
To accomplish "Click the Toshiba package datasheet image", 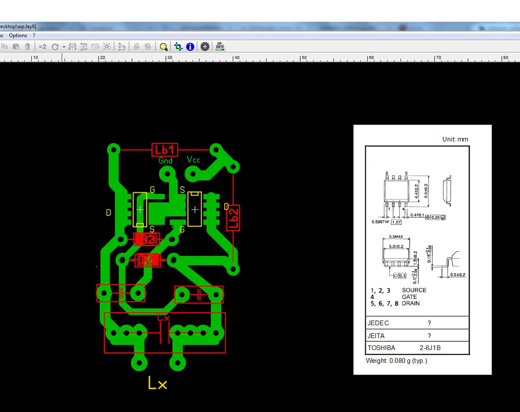I will coord(422,250).
